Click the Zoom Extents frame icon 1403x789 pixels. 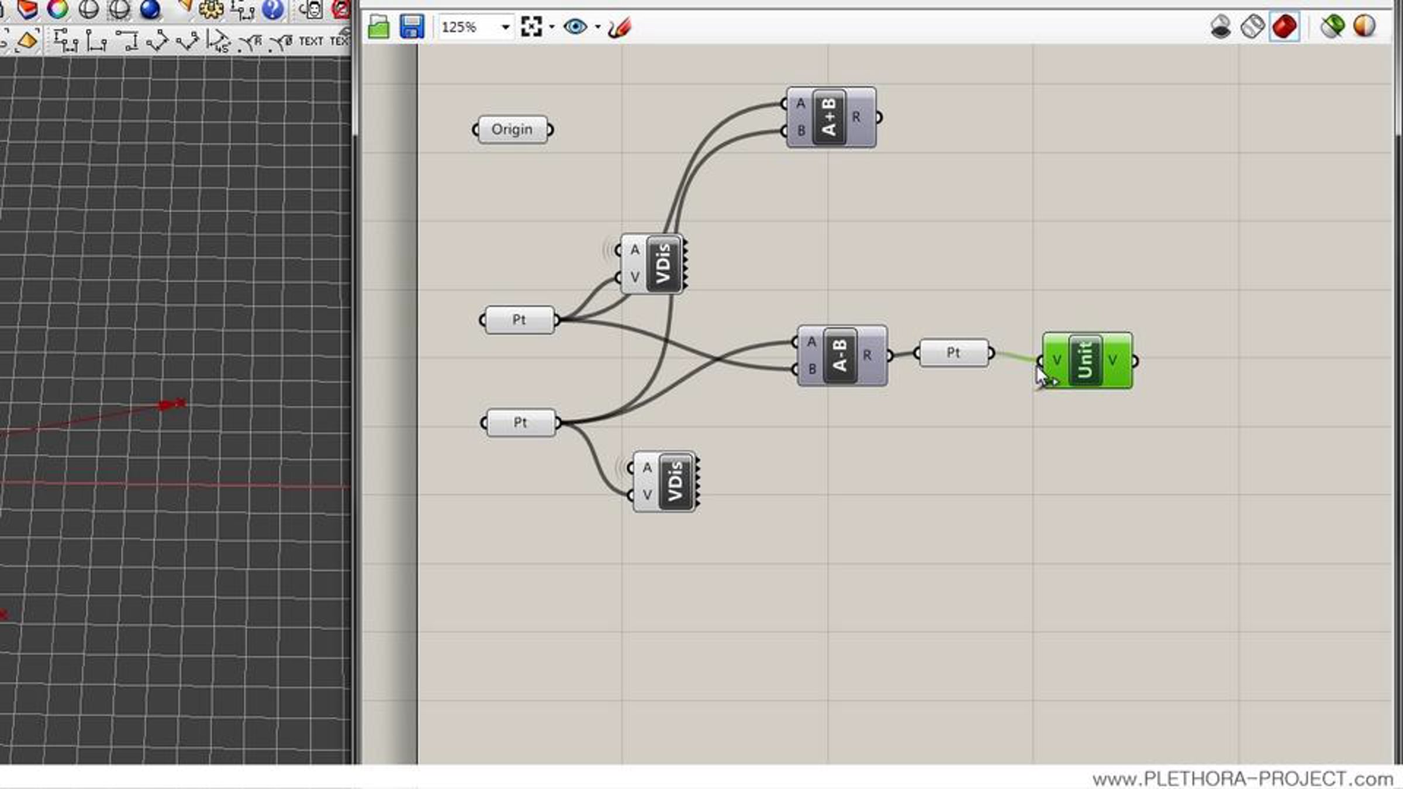[531, 27]
